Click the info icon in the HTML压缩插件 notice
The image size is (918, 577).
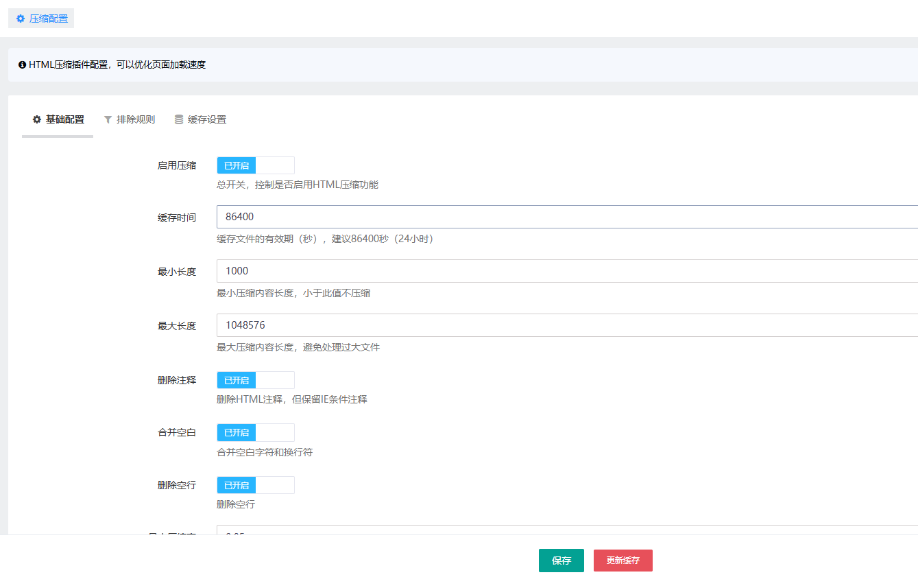click(x=22, y=65)
